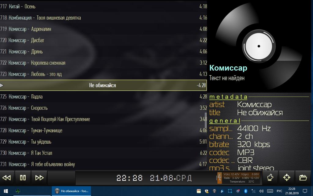
Task: Open the touch keyboard from tray
Action: [270, 191]
